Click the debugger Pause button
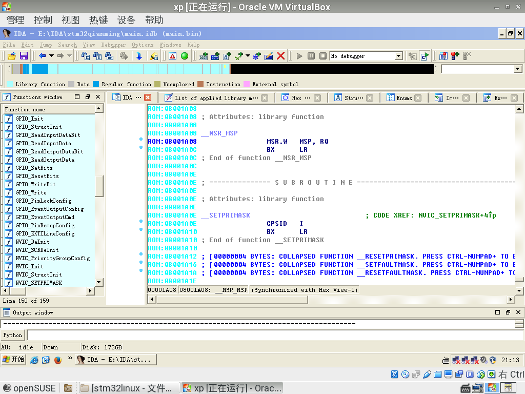525x394 pixels. 311,56
